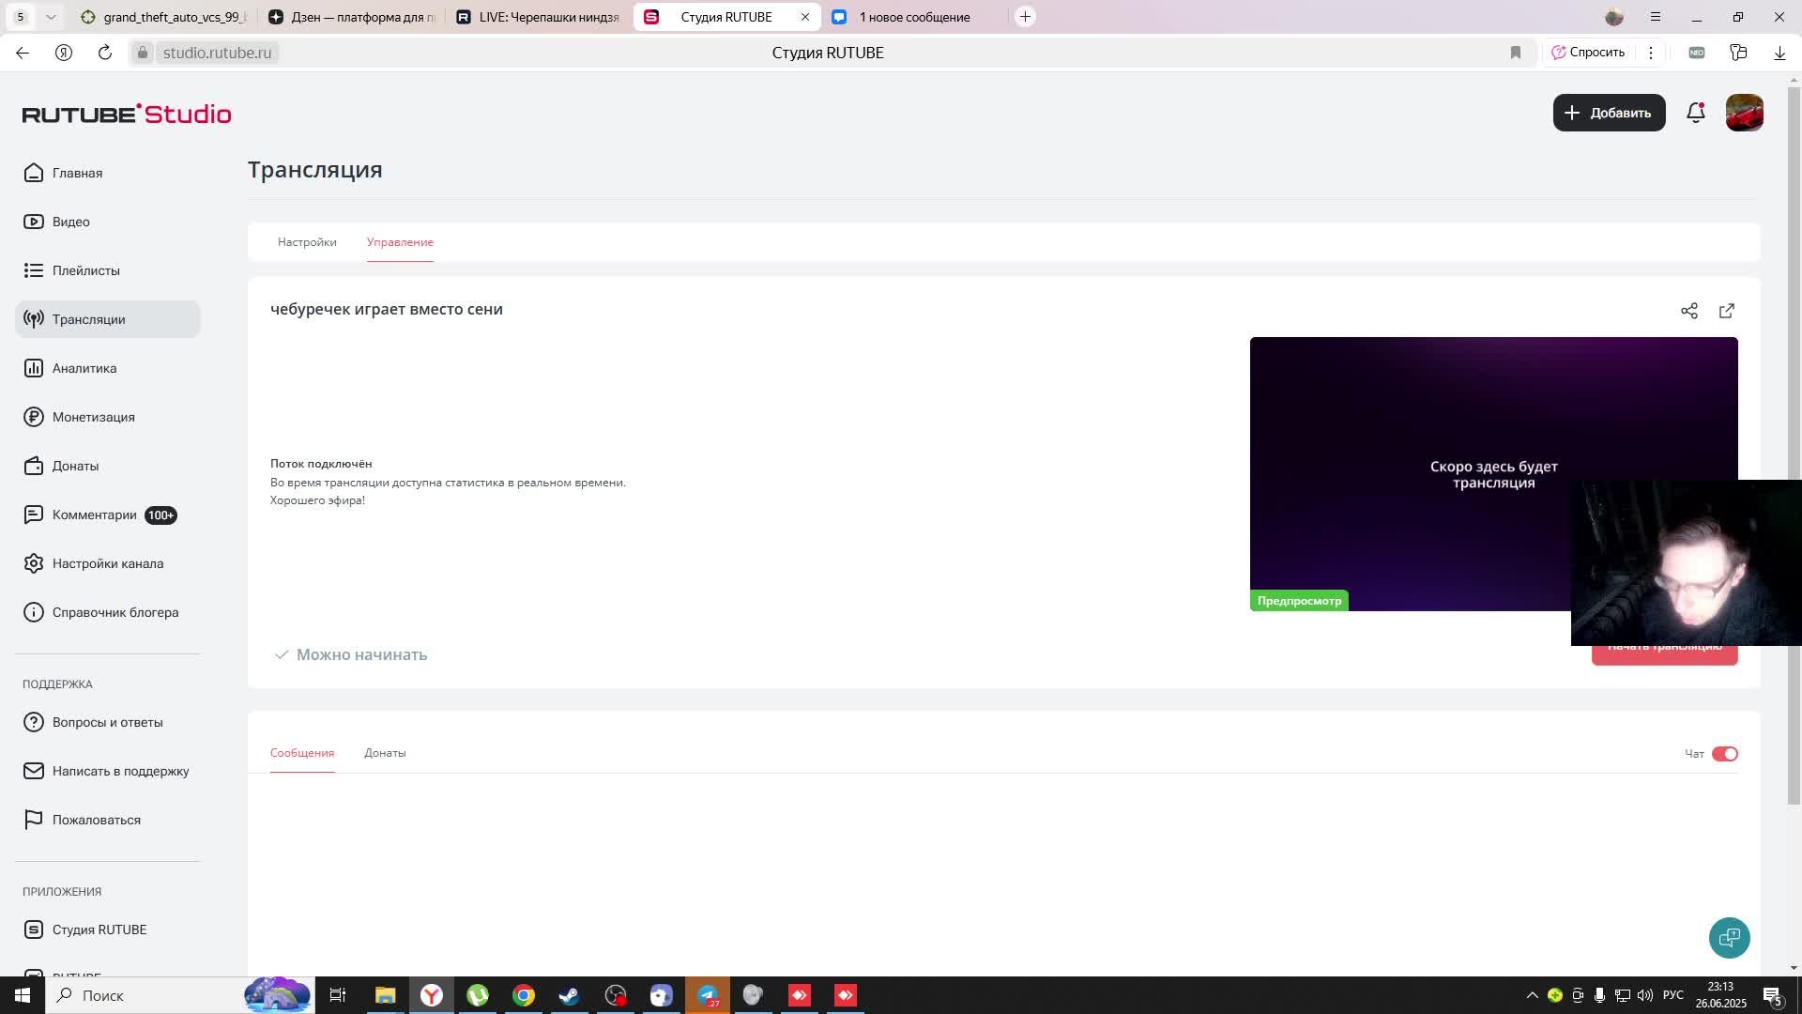Open stream in new window icon
Image resolution: width=1802 pixels, height=1014 pixels.
1727,311
